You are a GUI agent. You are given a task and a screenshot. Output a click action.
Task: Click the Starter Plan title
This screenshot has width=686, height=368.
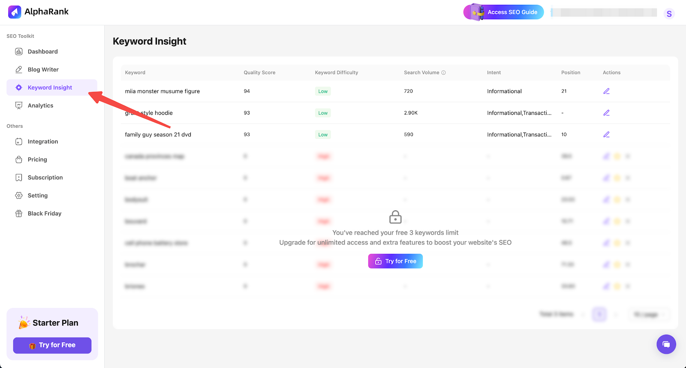click(55, 323)
